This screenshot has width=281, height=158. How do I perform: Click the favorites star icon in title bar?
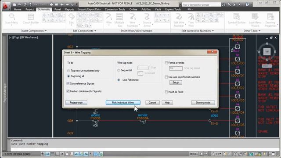(239, 5)
